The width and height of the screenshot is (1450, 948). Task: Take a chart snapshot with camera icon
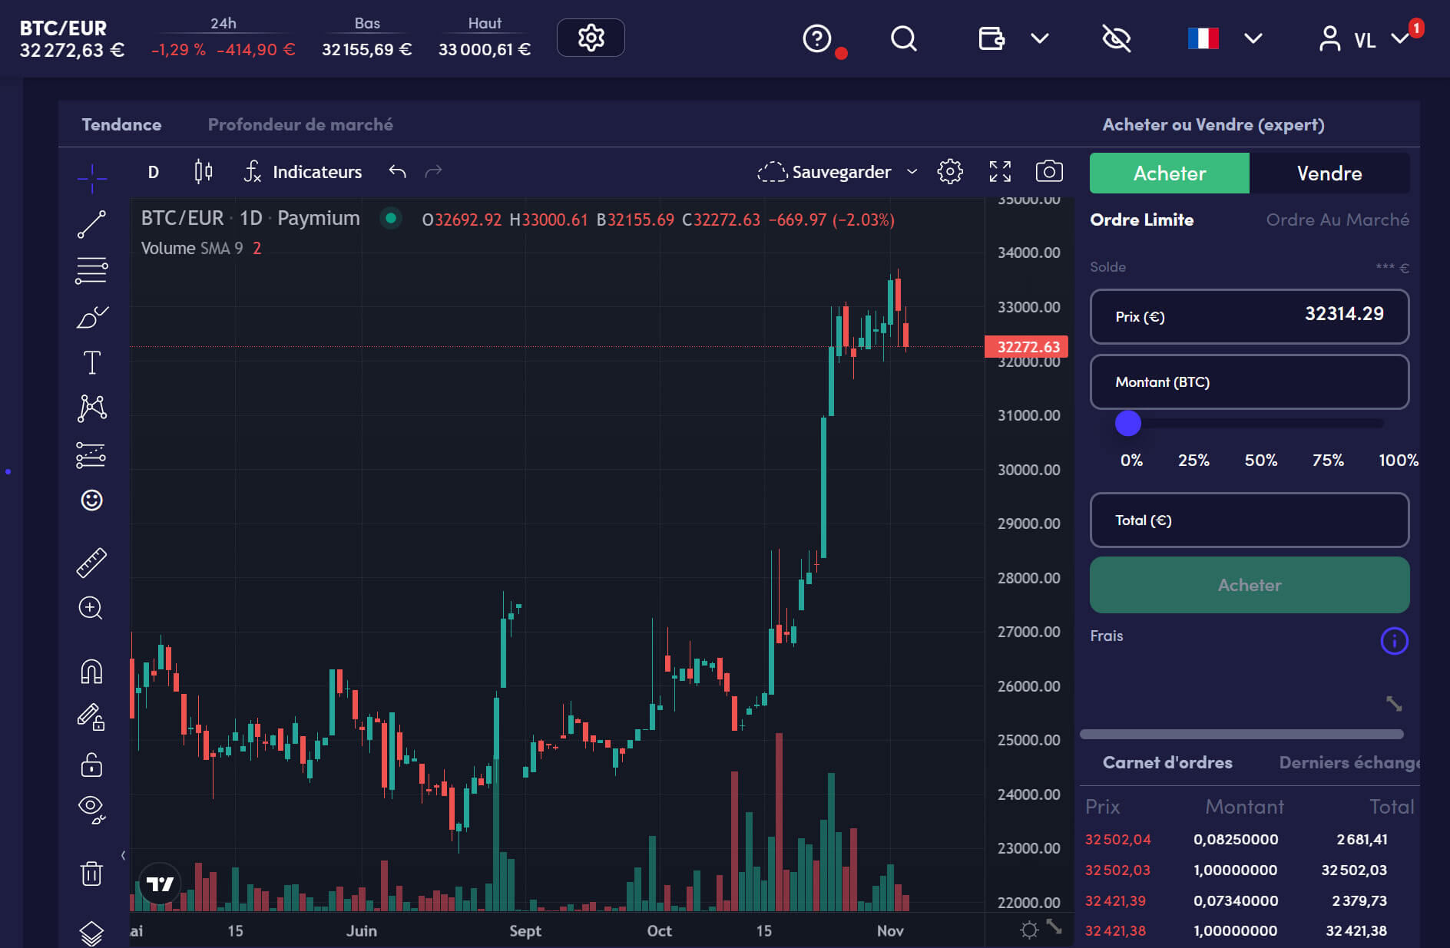click(1048, 171)
